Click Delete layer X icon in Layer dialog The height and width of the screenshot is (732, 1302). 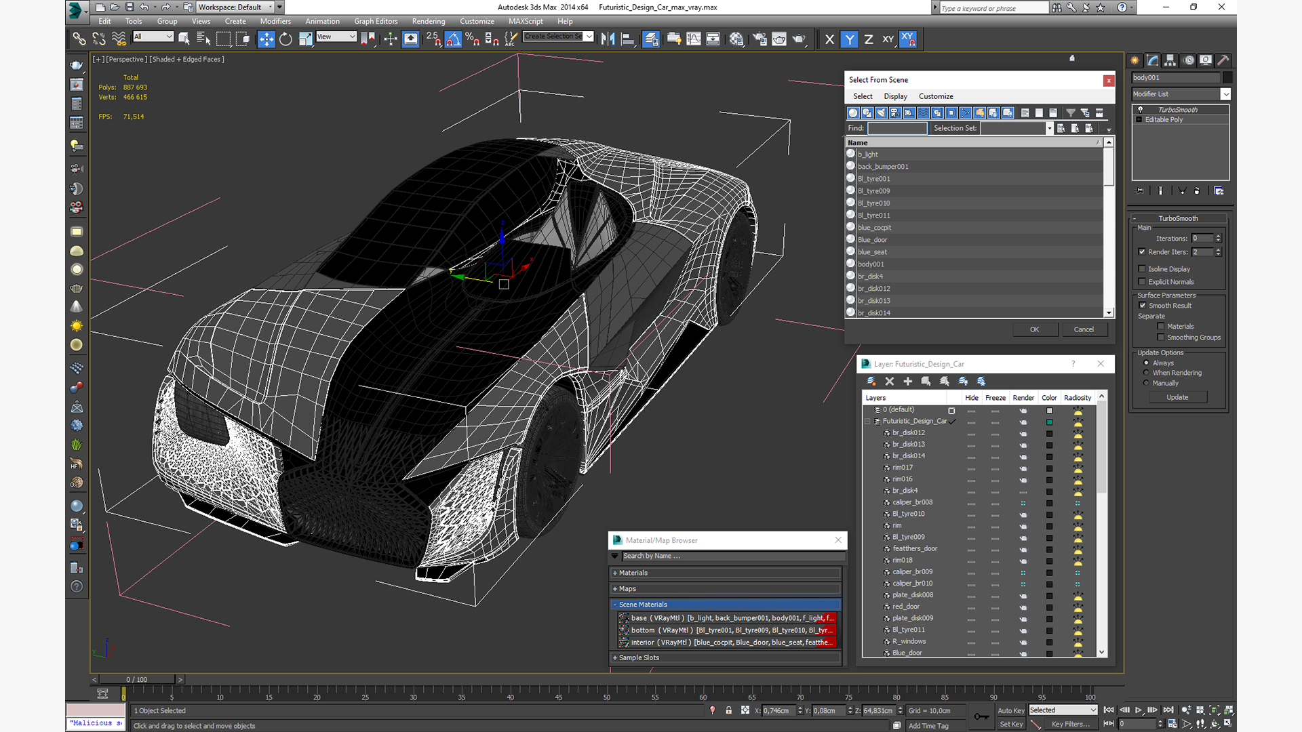[890, 382]
